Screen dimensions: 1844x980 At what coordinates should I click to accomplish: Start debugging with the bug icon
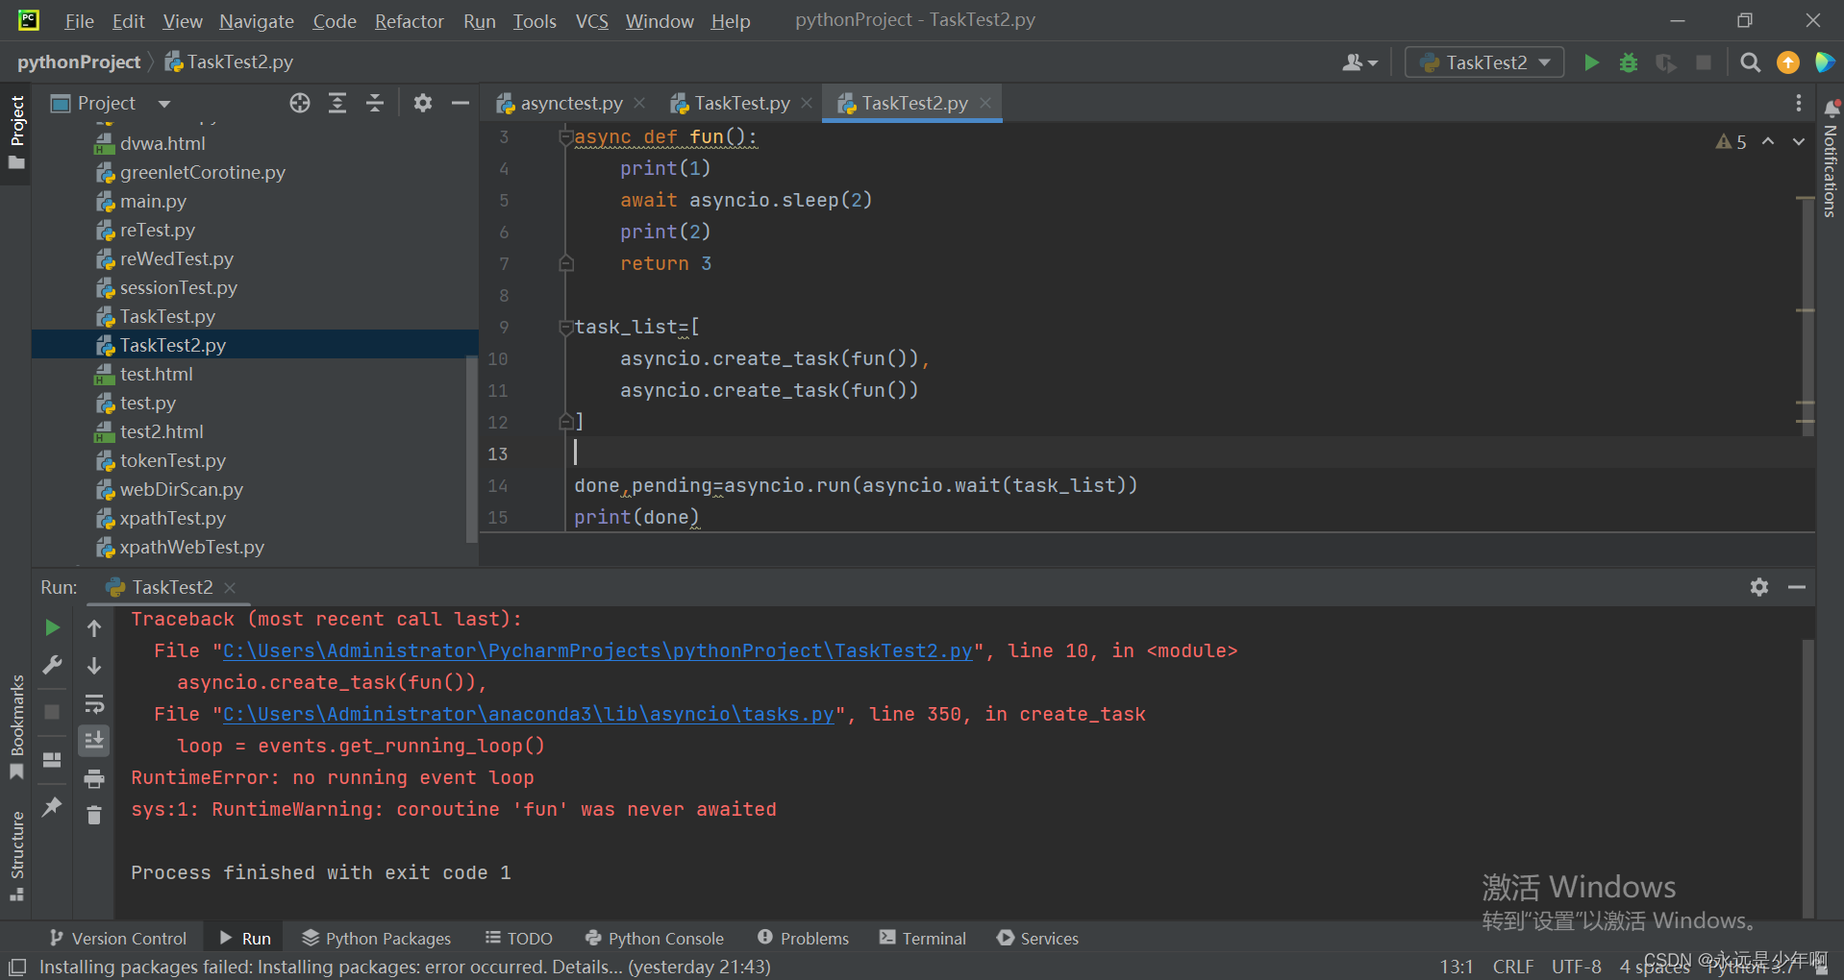1629,62
